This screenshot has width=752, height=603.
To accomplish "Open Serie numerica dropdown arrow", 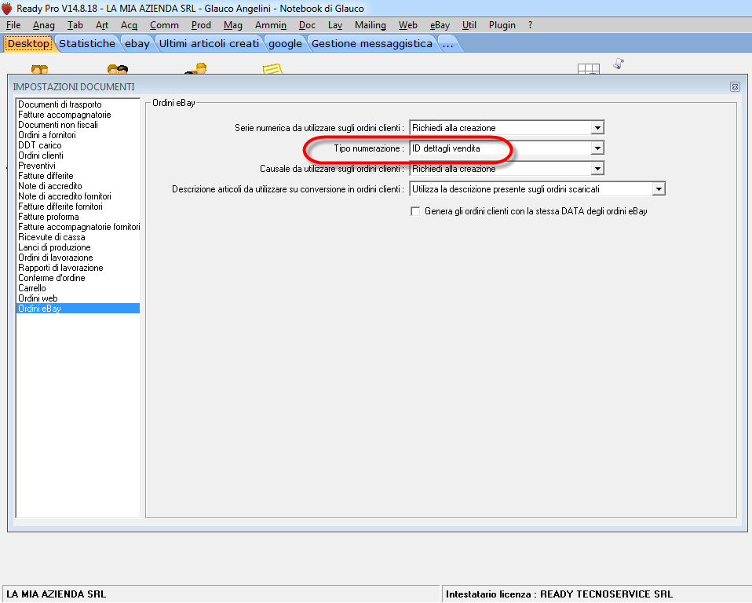I will tap(597, 128).
